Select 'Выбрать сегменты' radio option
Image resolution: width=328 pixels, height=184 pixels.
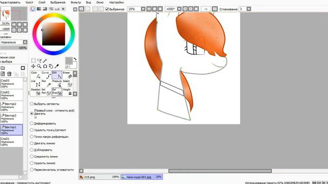tap(32, 104)
